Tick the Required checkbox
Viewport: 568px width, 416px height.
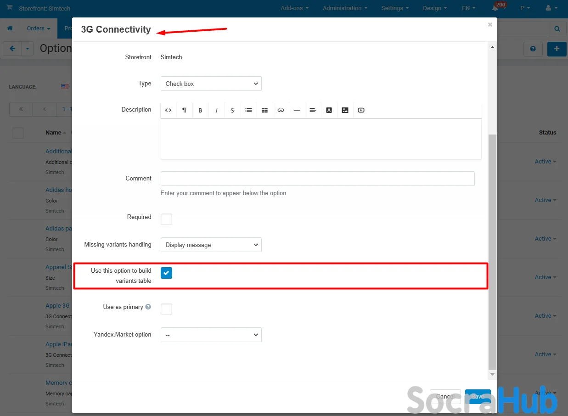pyautogui.click(x=166, y=219)
